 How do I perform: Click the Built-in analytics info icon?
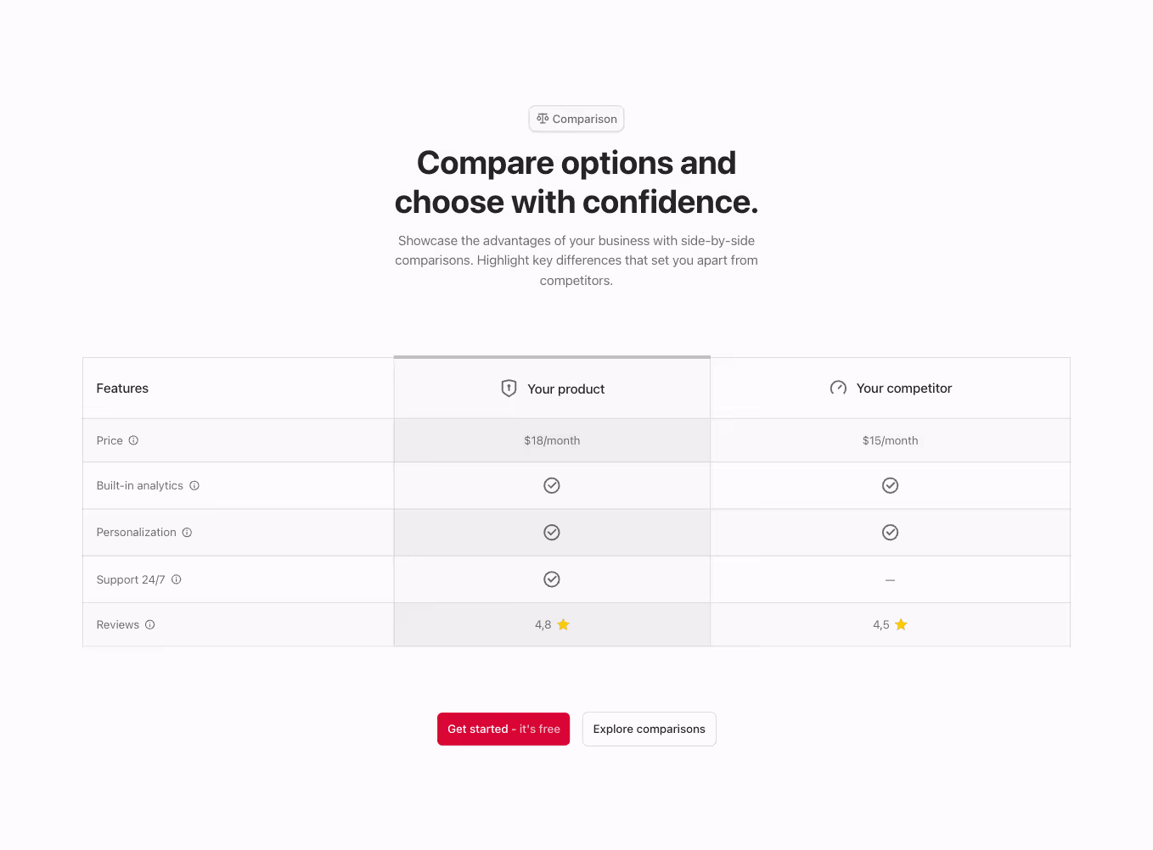(194, 485)
